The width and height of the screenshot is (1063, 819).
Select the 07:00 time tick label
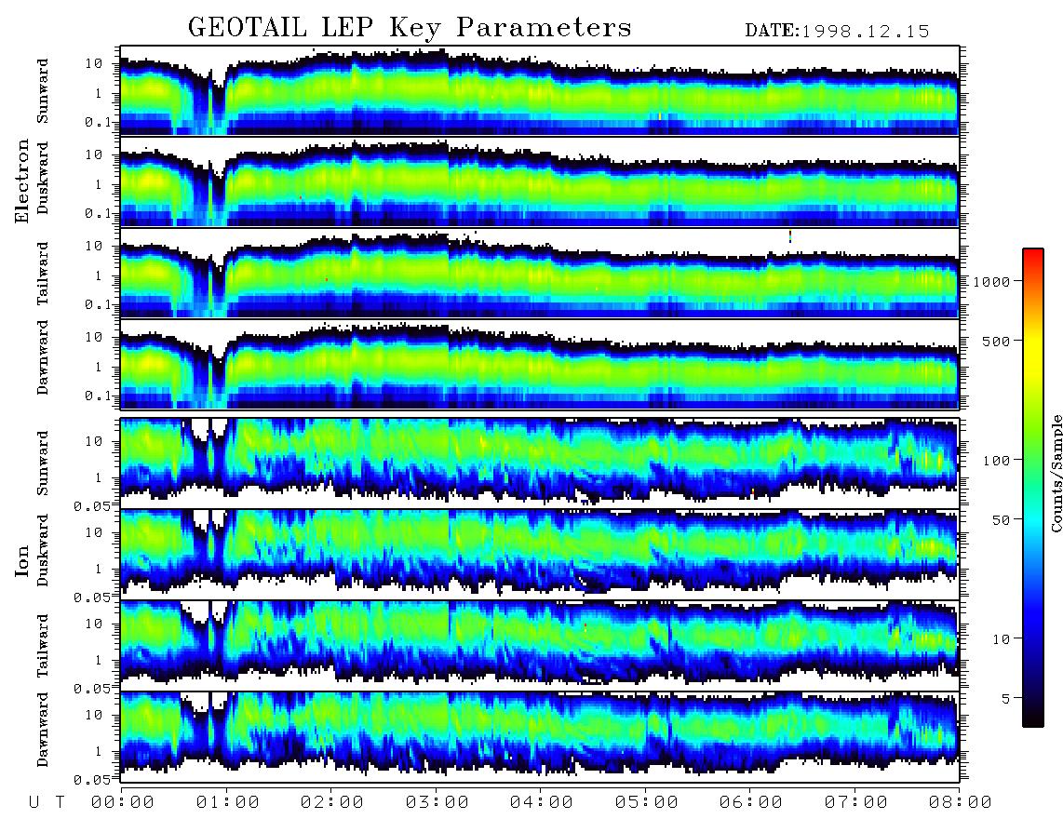point(856,803)
